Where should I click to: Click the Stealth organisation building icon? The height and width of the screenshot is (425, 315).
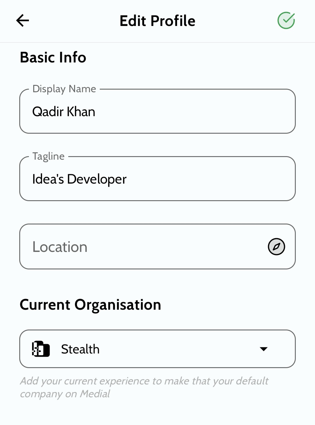[x=41, y=349]
